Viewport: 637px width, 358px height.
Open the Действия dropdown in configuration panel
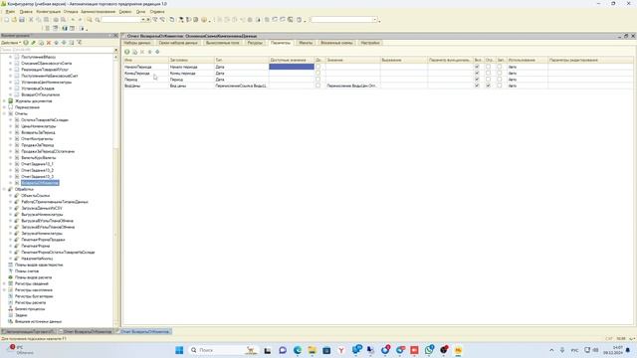[x=11, y=43]
